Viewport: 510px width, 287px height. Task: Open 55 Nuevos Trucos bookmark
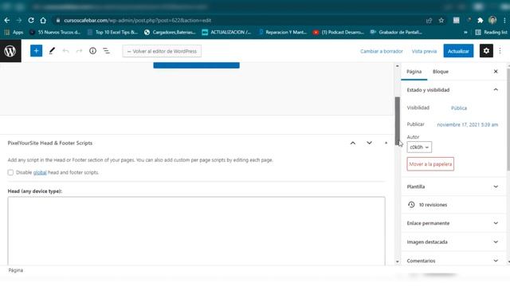(x=55, y=32)
